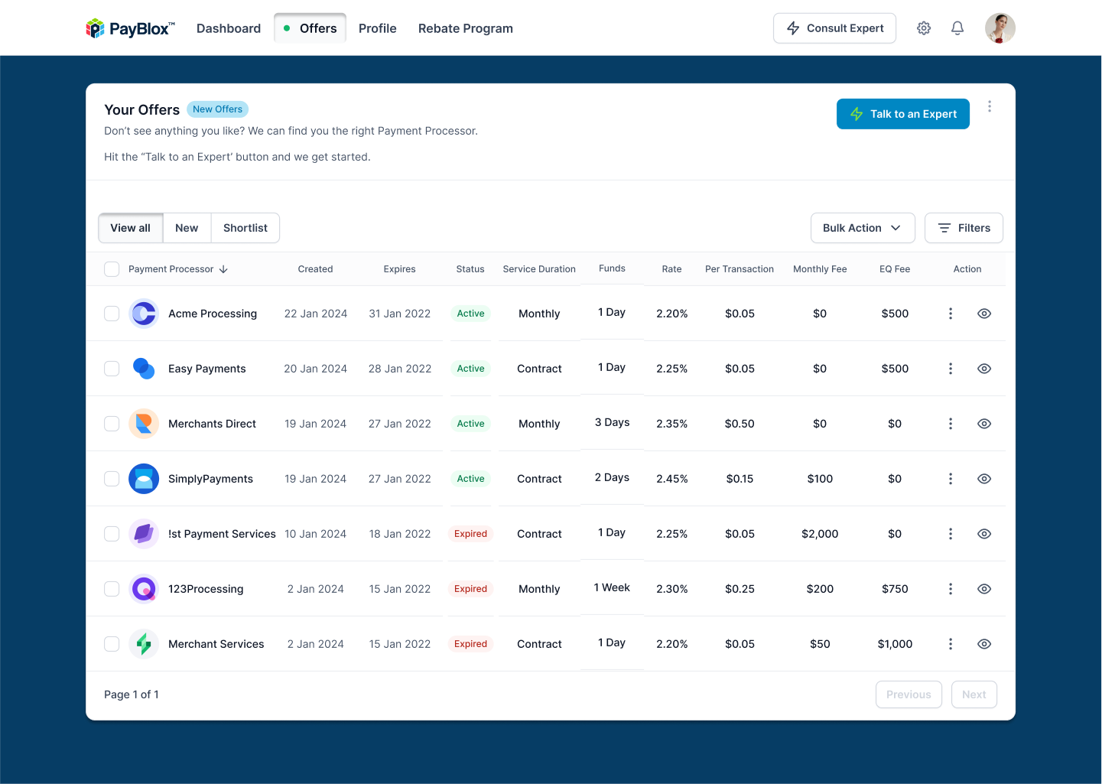
Task: Open the Your Offers card options menu
Action: (x=990, y=106)
